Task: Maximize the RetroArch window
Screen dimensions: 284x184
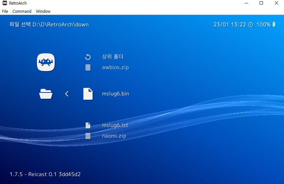Action: point(261,3)
